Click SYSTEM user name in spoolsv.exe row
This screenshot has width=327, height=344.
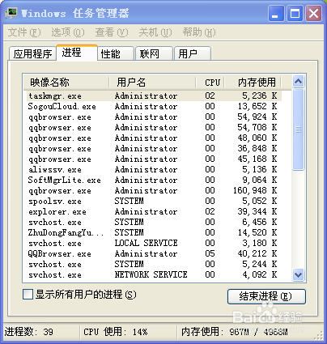(x=129, y=201)
